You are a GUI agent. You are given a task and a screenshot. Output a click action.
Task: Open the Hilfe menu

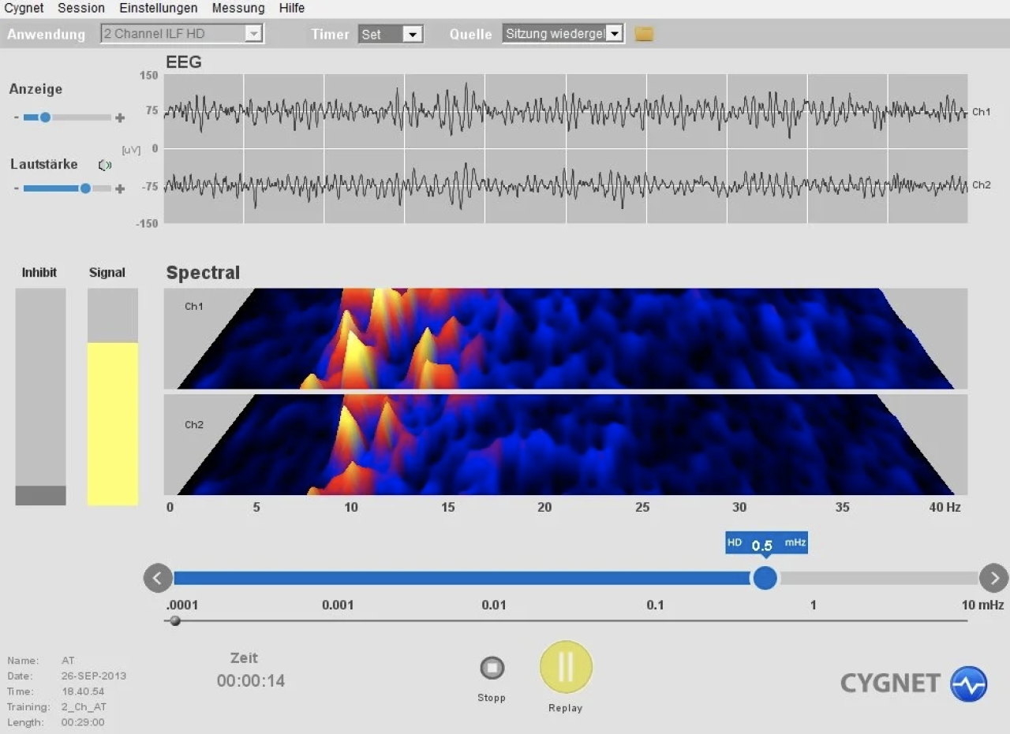292,8
